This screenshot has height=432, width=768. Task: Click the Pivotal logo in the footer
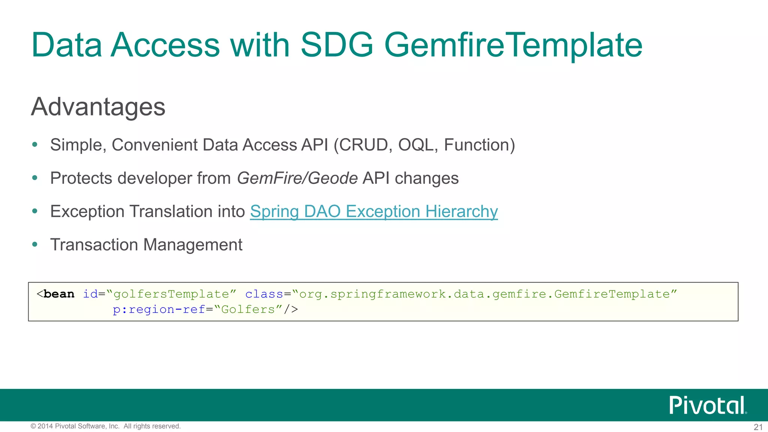(708, 405)
